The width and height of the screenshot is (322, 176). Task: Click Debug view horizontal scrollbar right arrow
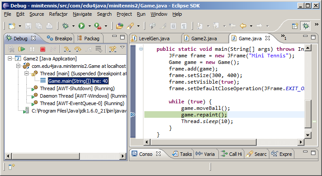[x=123, y=156]
